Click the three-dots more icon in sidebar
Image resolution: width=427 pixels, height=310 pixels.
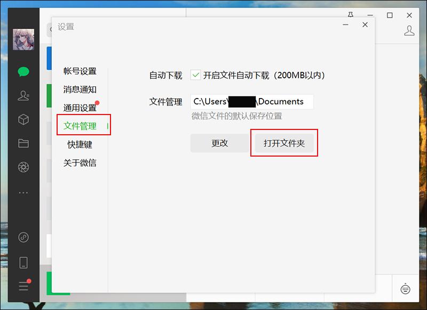coord(23,193)
